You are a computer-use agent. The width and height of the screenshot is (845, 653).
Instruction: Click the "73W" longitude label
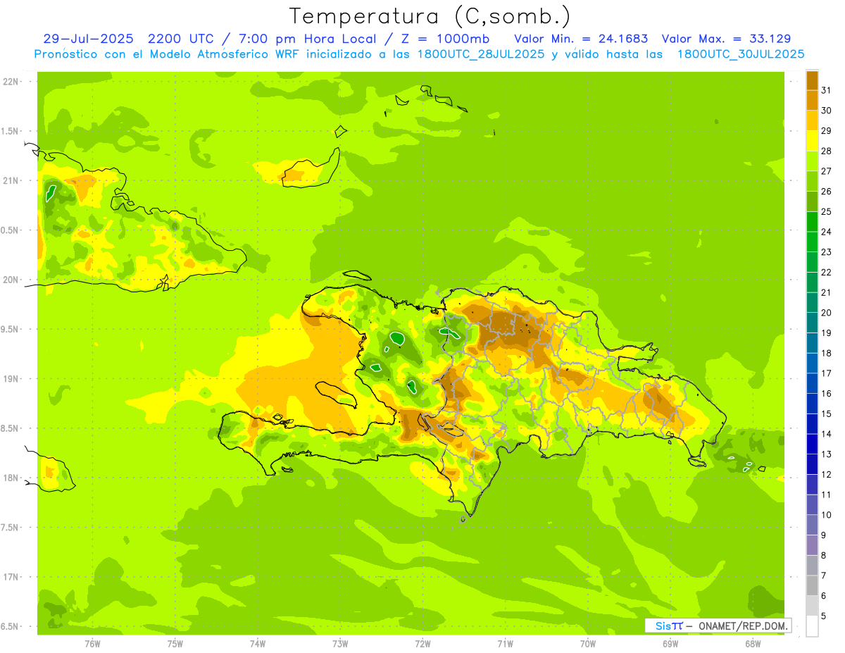(340, 643)
